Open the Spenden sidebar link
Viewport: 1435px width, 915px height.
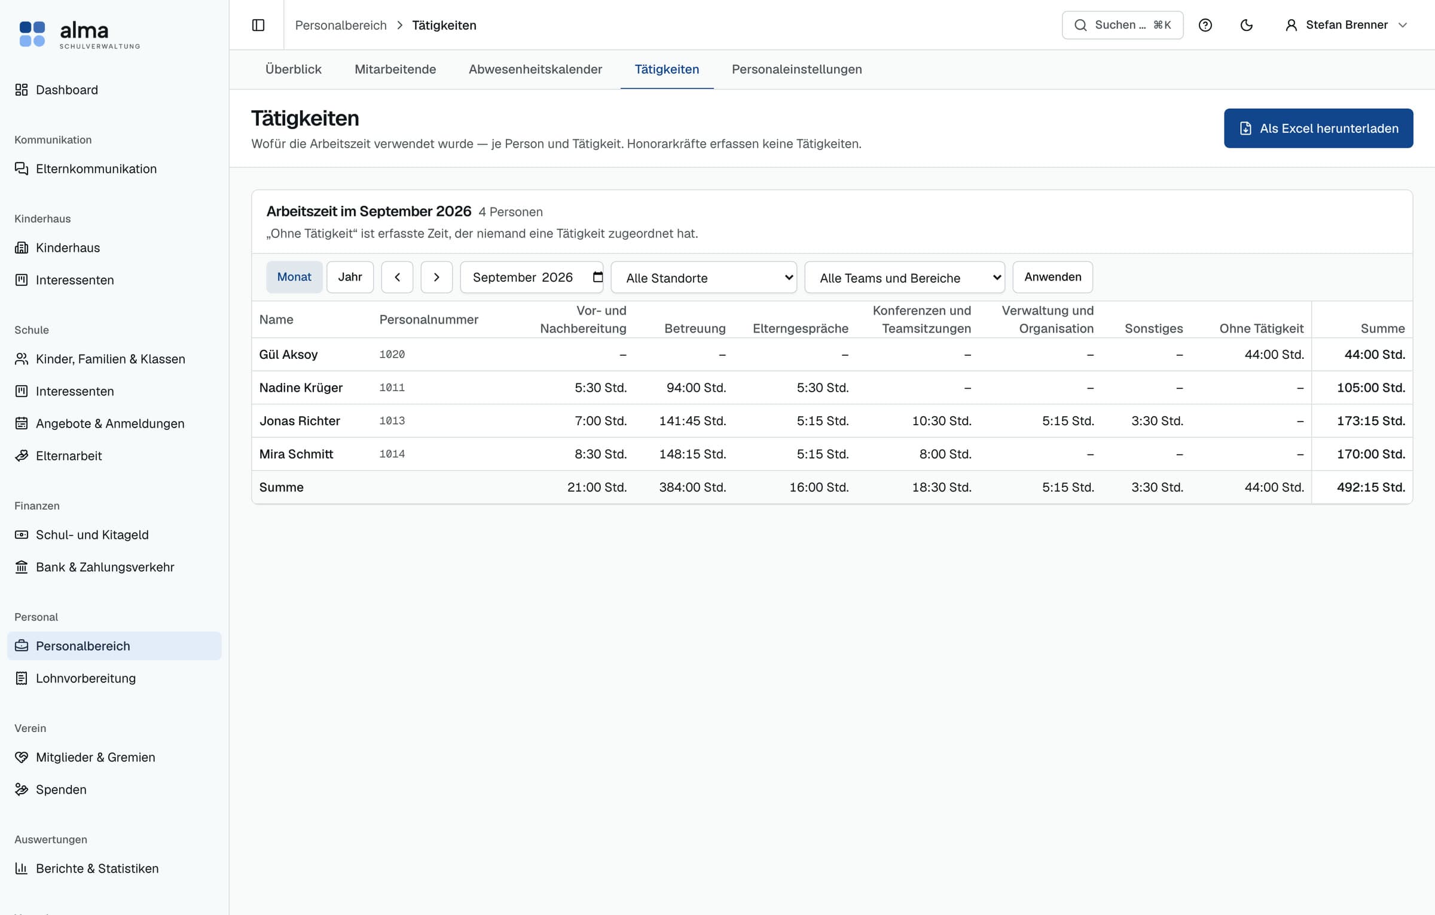(x=114, y=789)
